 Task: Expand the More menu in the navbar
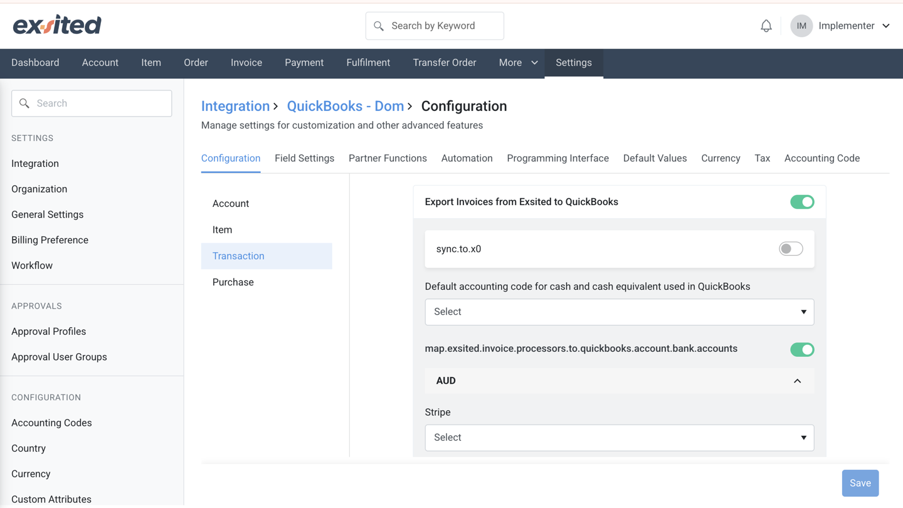(x=518, y=63)
